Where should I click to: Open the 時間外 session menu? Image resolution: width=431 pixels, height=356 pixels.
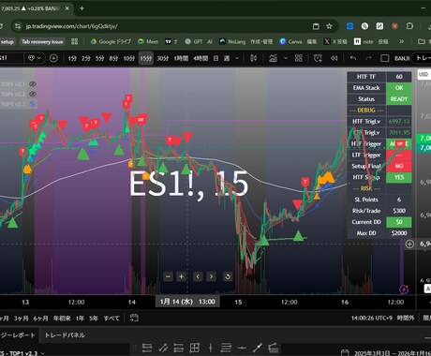406,319
